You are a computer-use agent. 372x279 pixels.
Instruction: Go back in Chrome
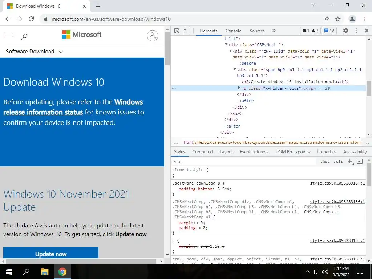point(8,19)
